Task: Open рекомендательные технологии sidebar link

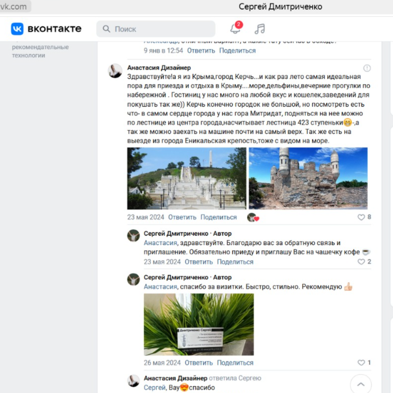Action: 40,51
